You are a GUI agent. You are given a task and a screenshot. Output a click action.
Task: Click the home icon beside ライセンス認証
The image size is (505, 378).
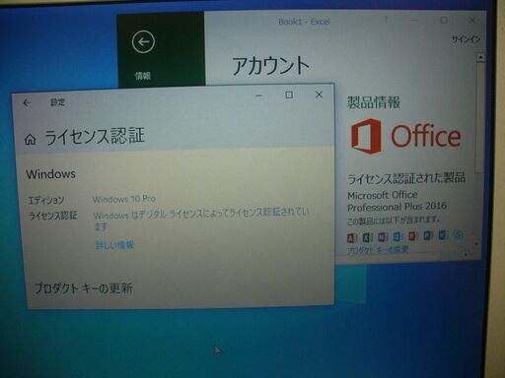pyautogui.click(x=31, y=140)
